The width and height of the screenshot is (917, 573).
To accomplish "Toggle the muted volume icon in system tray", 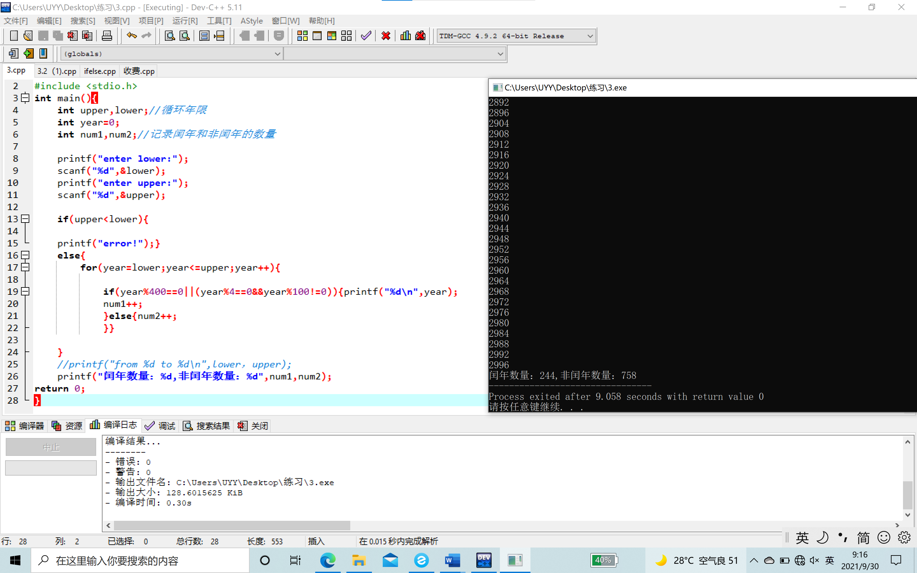I will point(814,560).
